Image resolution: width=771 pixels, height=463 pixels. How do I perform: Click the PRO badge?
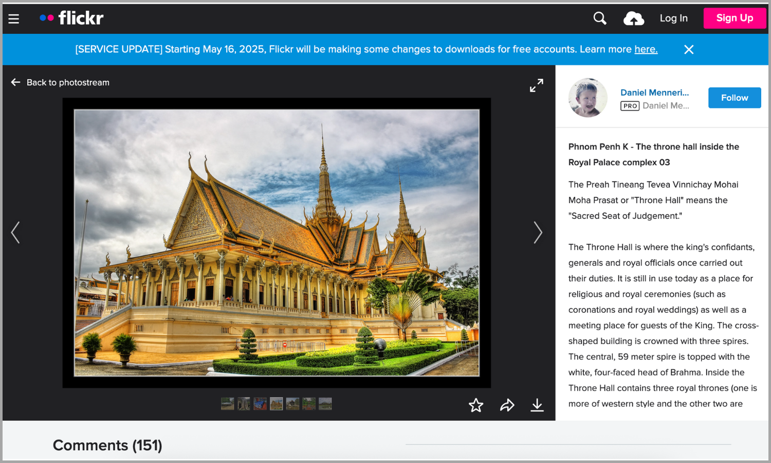click(x=630, y=106)
